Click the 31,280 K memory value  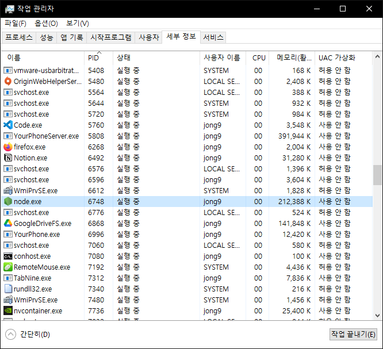[297, 158]
